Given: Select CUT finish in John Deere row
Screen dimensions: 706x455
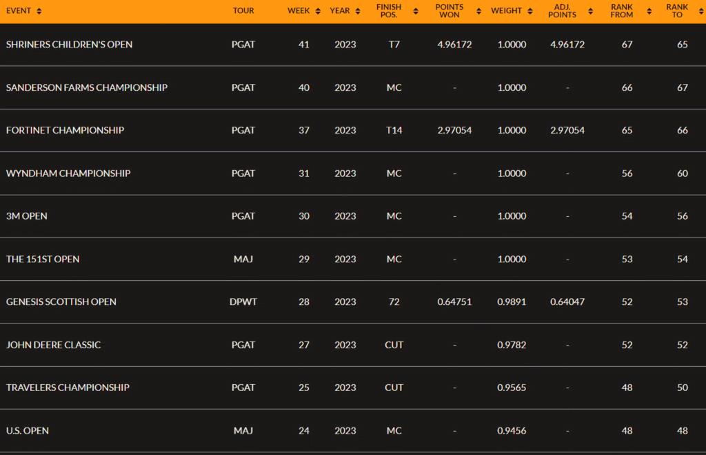Looking at the screenshot, I should click(394, 346).
